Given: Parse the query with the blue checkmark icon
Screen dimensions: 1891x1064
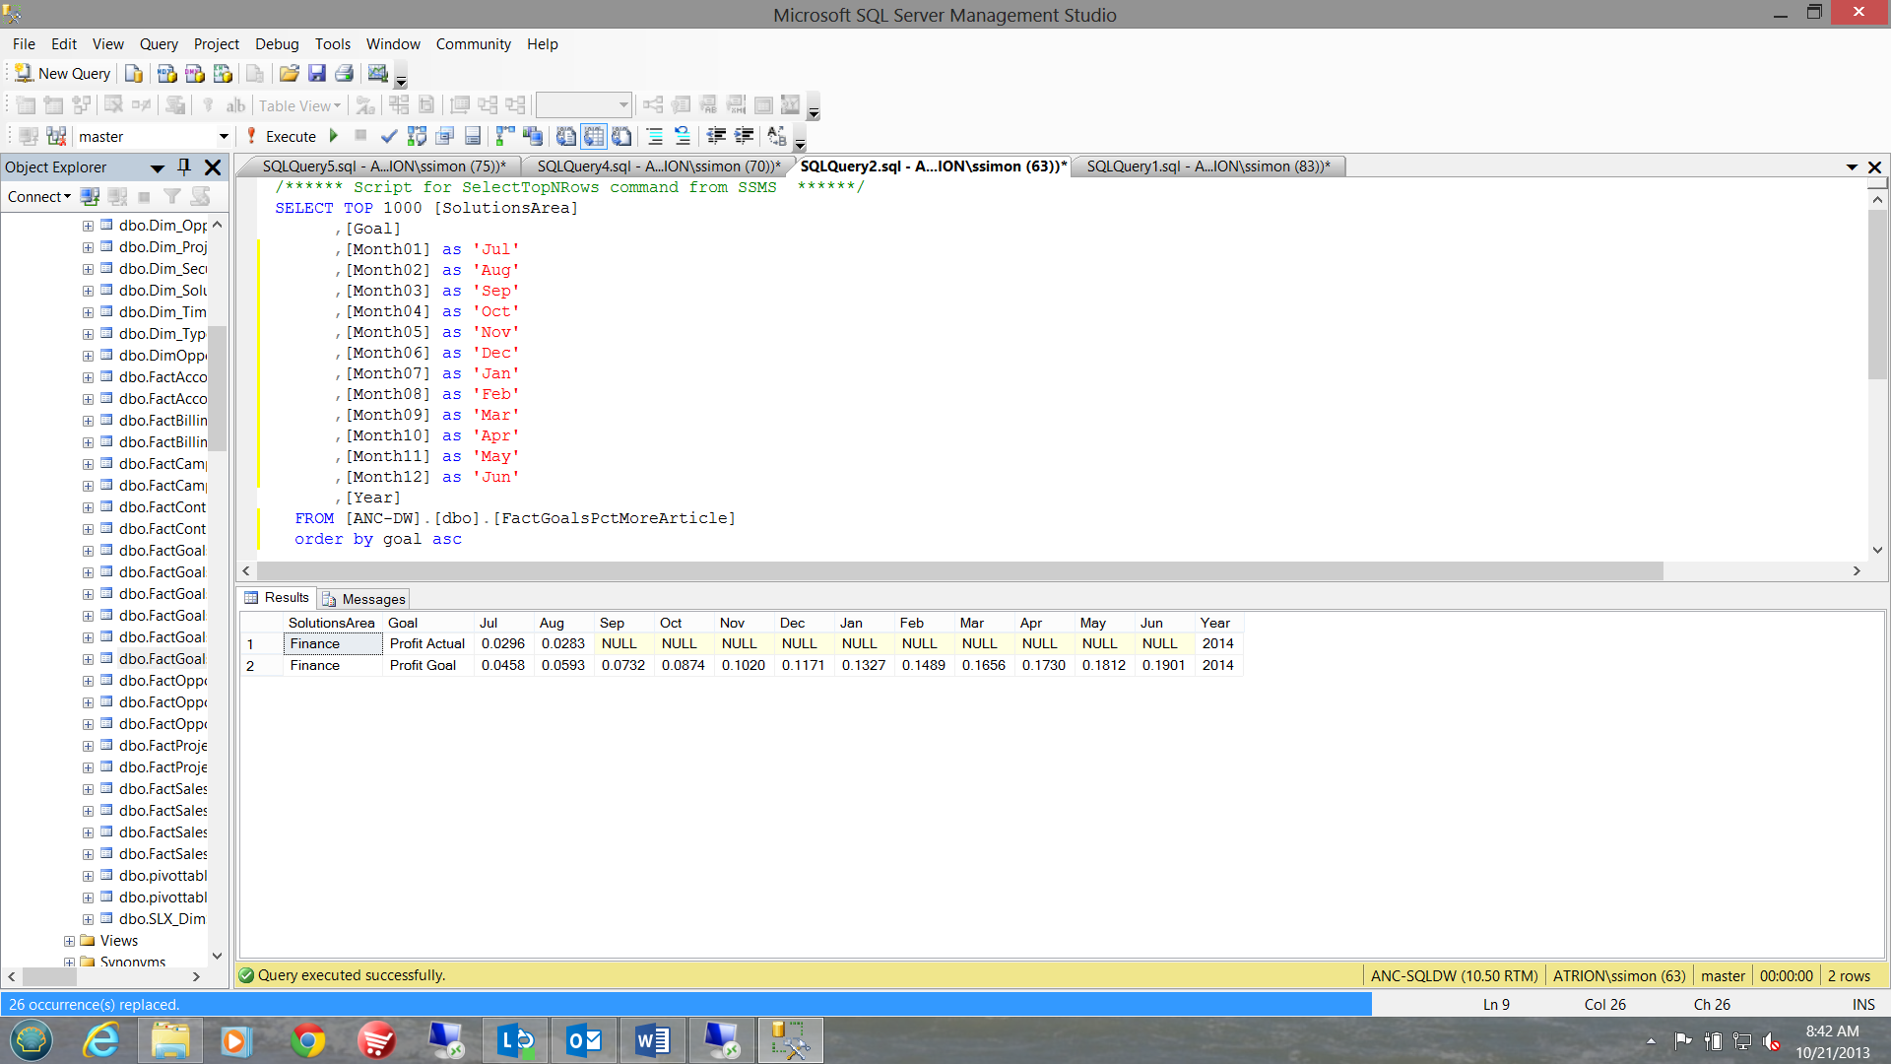Looking at the screenshot, I should (x=389, y=137).
